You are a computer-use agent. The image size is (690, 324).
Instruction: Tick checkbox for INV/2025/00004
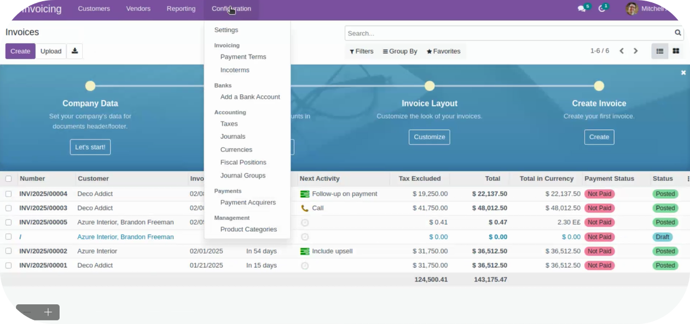tap(8, 194)
